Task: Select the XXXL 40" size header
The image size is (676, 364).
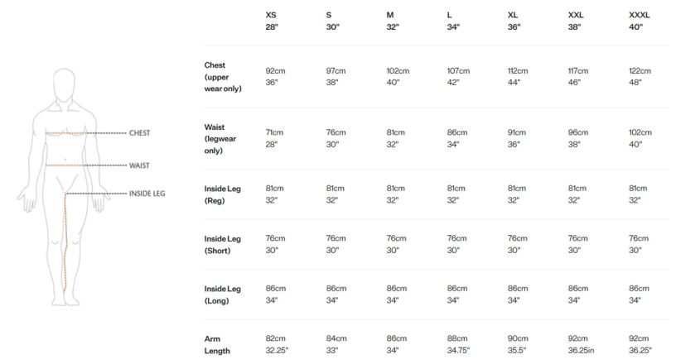Action: click(639, 21)
